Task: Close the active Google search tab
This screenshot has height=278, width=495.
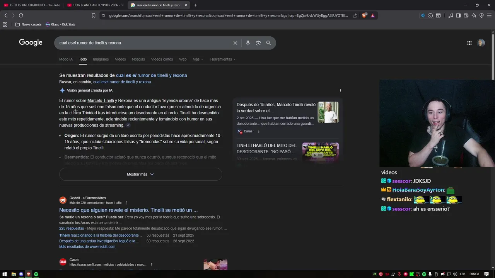Action: [186, 5]
